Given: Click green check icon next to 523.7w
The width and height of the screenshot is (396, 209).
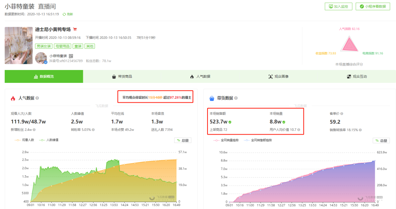Looking at the screenshot, I should pyautogui.click(x=230, y=122).
